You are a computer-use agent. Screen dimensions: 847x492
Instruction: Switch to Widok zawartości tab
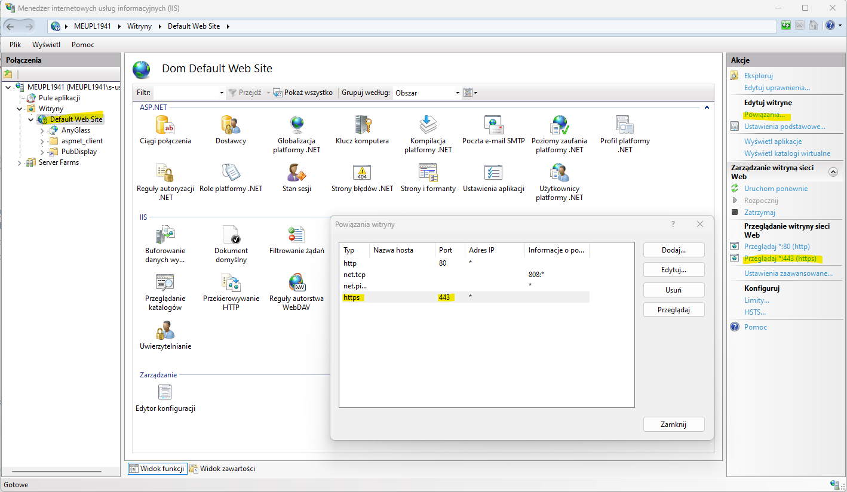pyautogui.click(x=222, y=469)
